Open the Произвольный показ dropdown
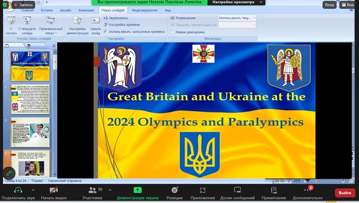 coord(50,26)
